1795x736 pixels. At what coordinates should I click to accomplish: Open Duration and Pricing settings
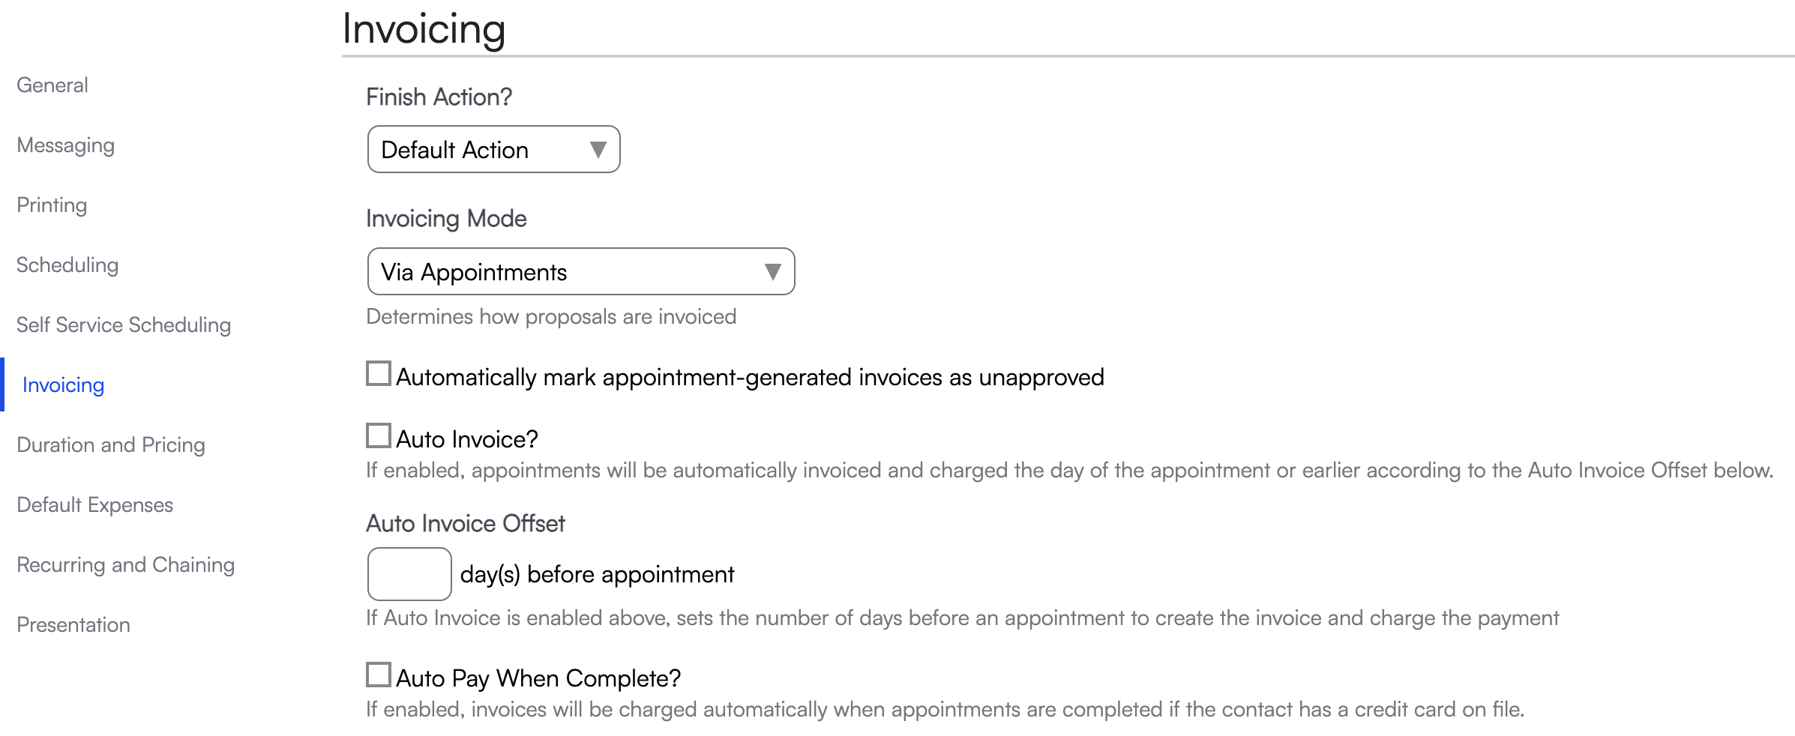click(111, 445)
